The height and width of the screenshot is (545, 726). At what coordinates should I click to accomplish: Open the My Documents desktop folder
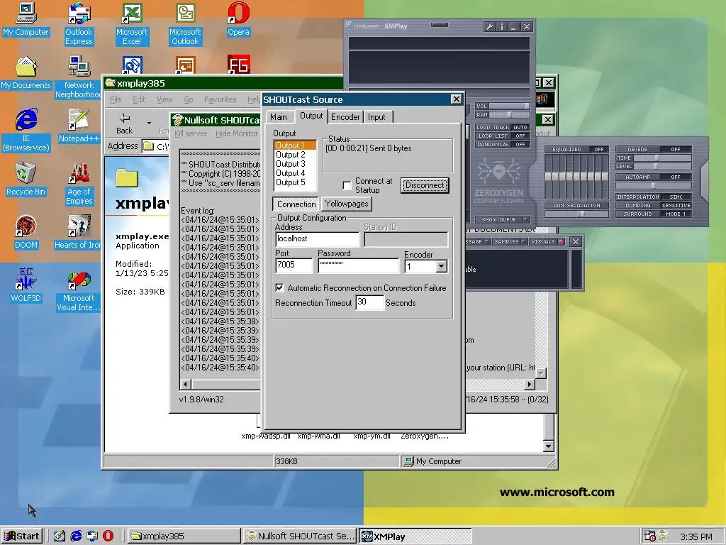point(26,73)
